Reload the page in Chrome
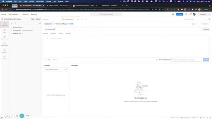 click(x=10, y=10)
